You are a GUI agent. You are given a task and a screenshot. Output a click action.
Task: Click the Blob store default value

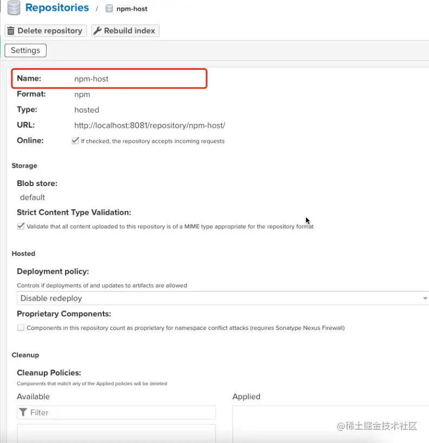(32, 197)
